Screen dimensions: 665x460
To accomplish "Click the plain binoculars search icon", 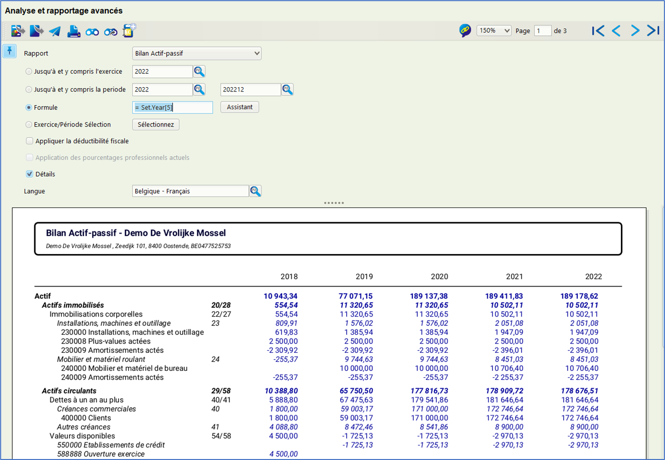I will click(92, 32).
